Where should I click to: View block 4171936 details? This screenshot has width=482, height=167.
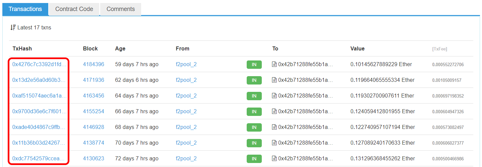click(x=94, y=80)
